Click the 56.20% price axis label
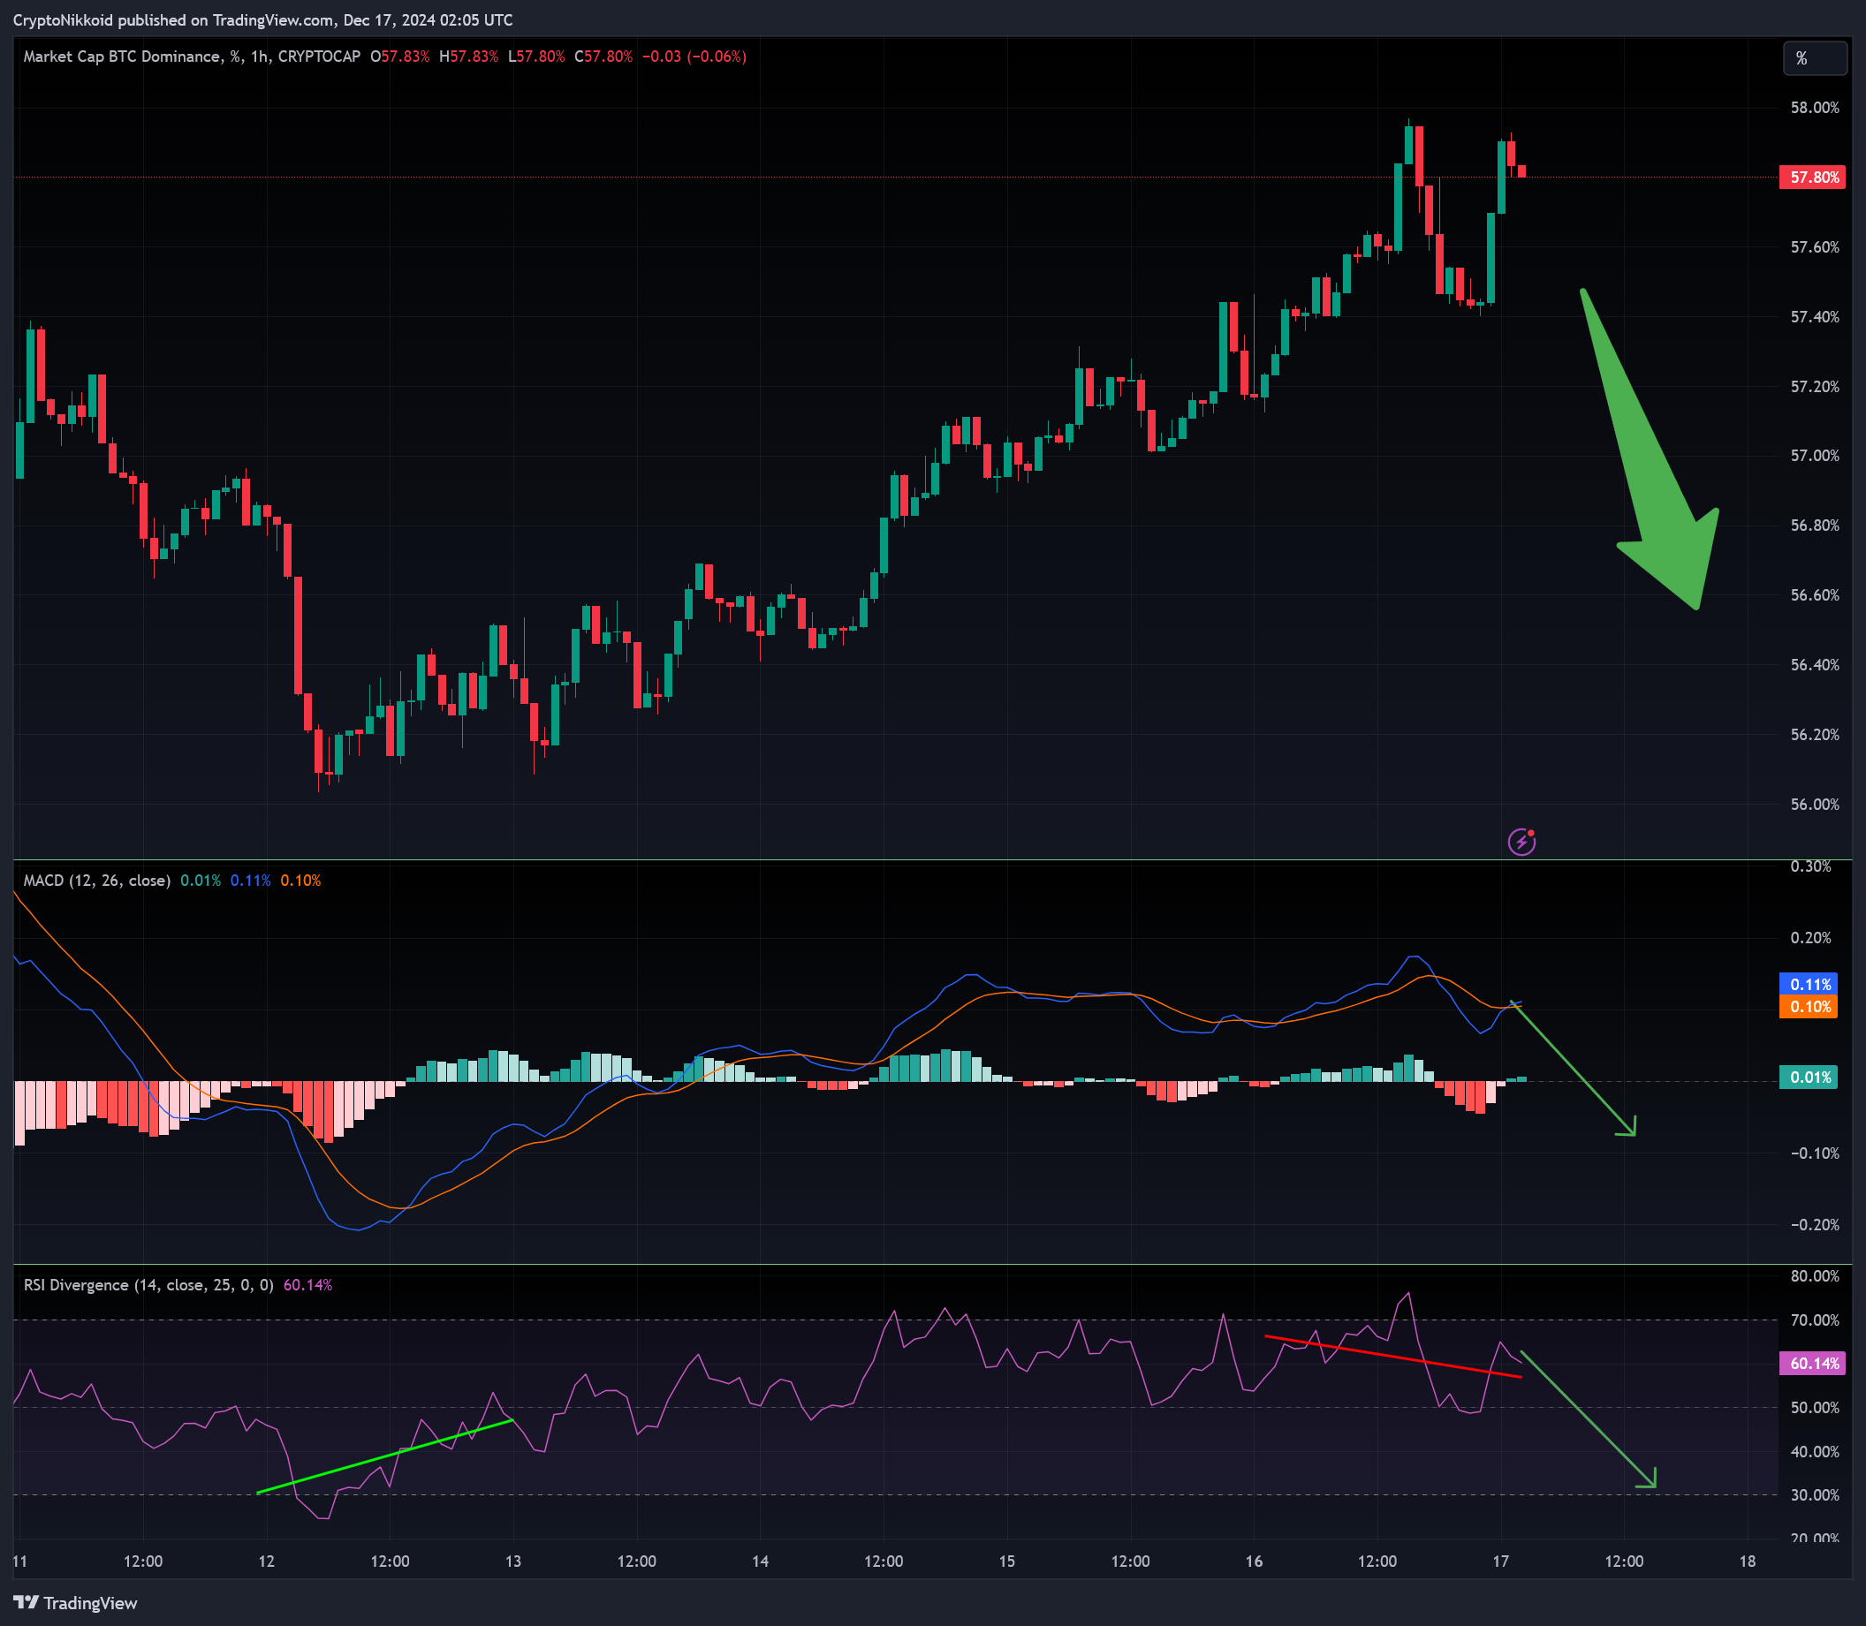The image size is (1866, 1626). (x=1815, y=734)
